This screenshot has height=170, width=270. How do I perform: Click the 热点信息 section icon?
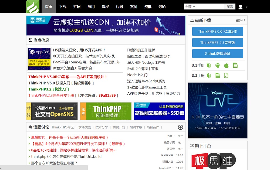coord(30,40)
